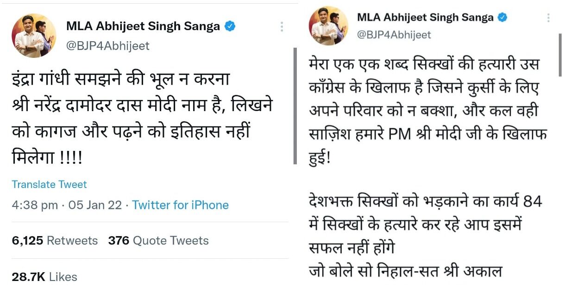Open the Twitter for iPhone source link

[180, 205]
